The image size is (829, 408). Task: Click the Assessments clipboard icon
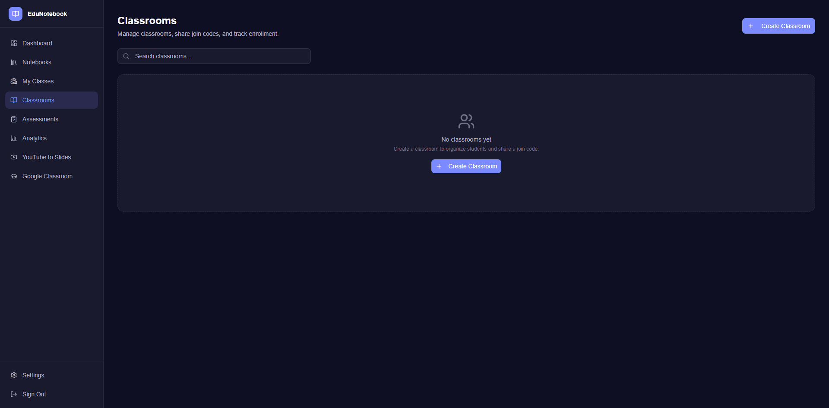click(14, 119)
